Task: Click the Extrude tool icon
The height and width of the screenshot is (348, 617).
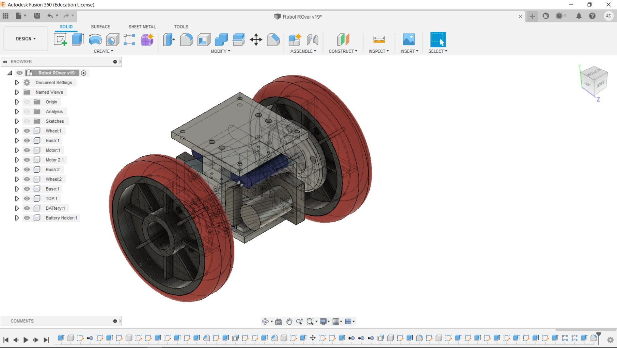Action: pos(78,40)
